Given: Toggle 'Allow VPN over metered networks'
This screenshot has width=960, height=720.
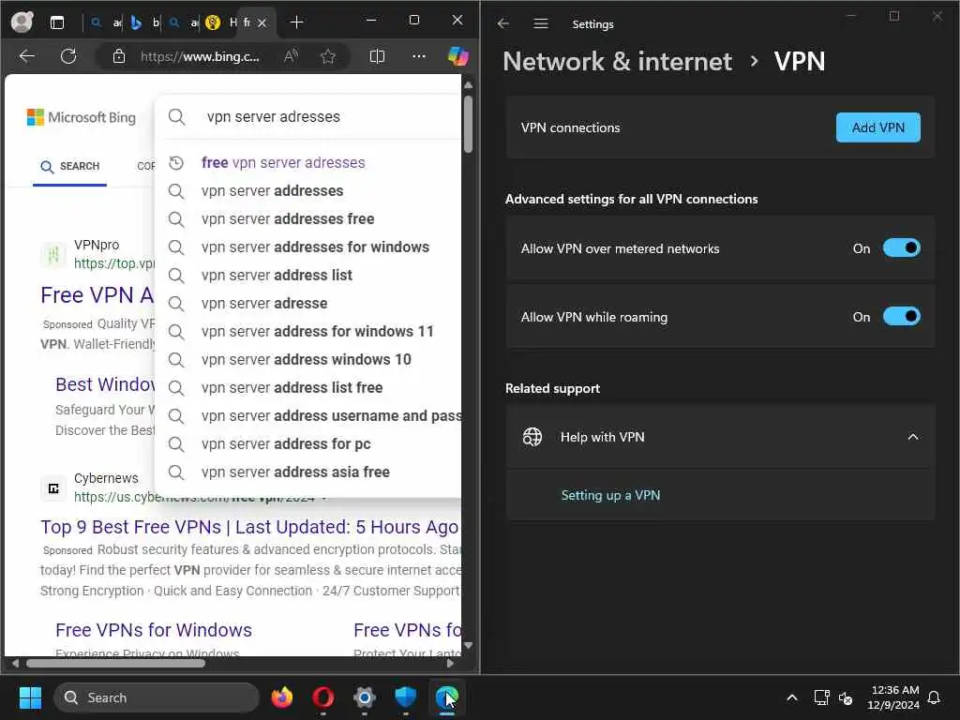Looking at the screenshot, I should point(901,247).
